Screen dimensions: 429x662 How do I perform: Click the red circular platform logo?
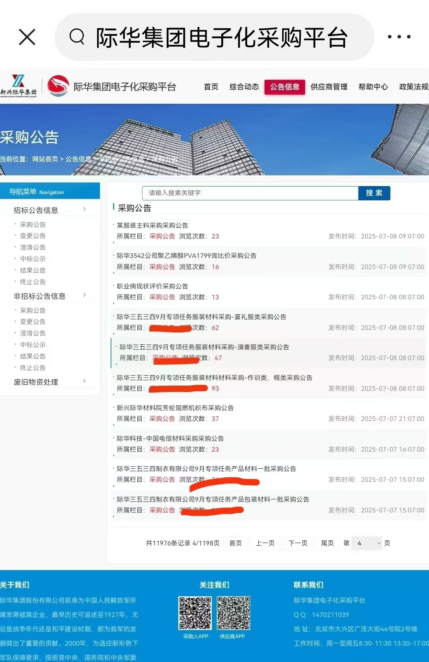[58, 86]
